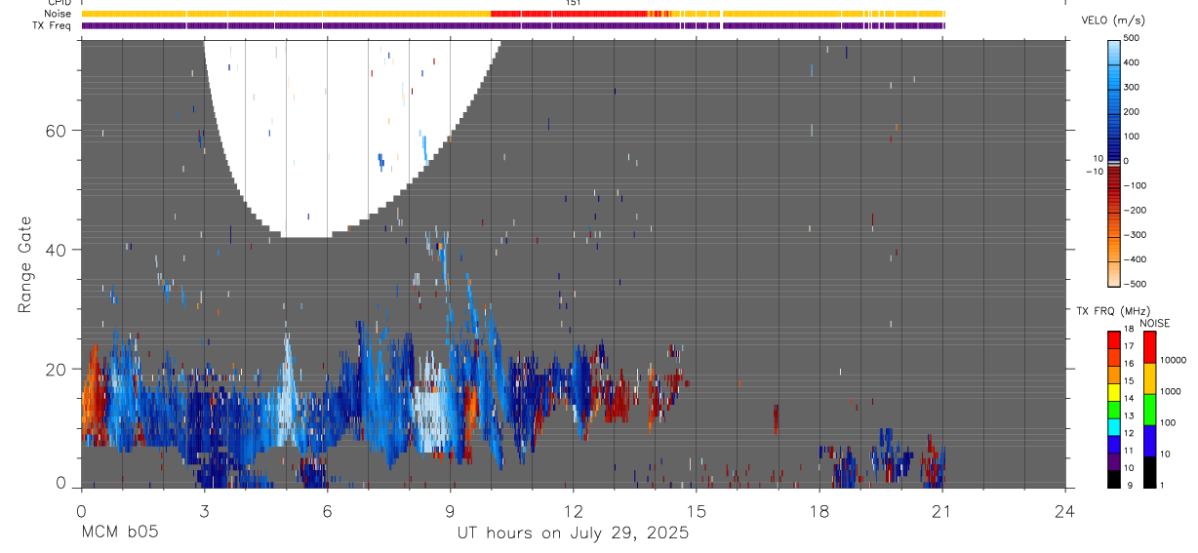1198x553 pixels.
Task: Click range gate 20 axis label
Action: 58,369
